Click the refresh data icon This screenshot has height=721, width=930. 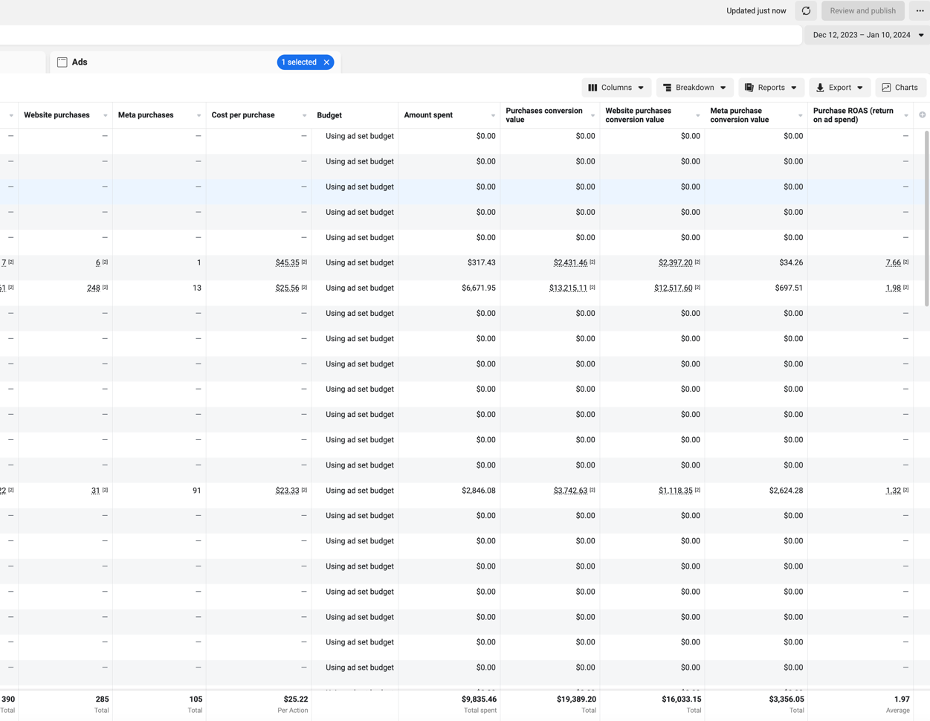click(806, 11)
